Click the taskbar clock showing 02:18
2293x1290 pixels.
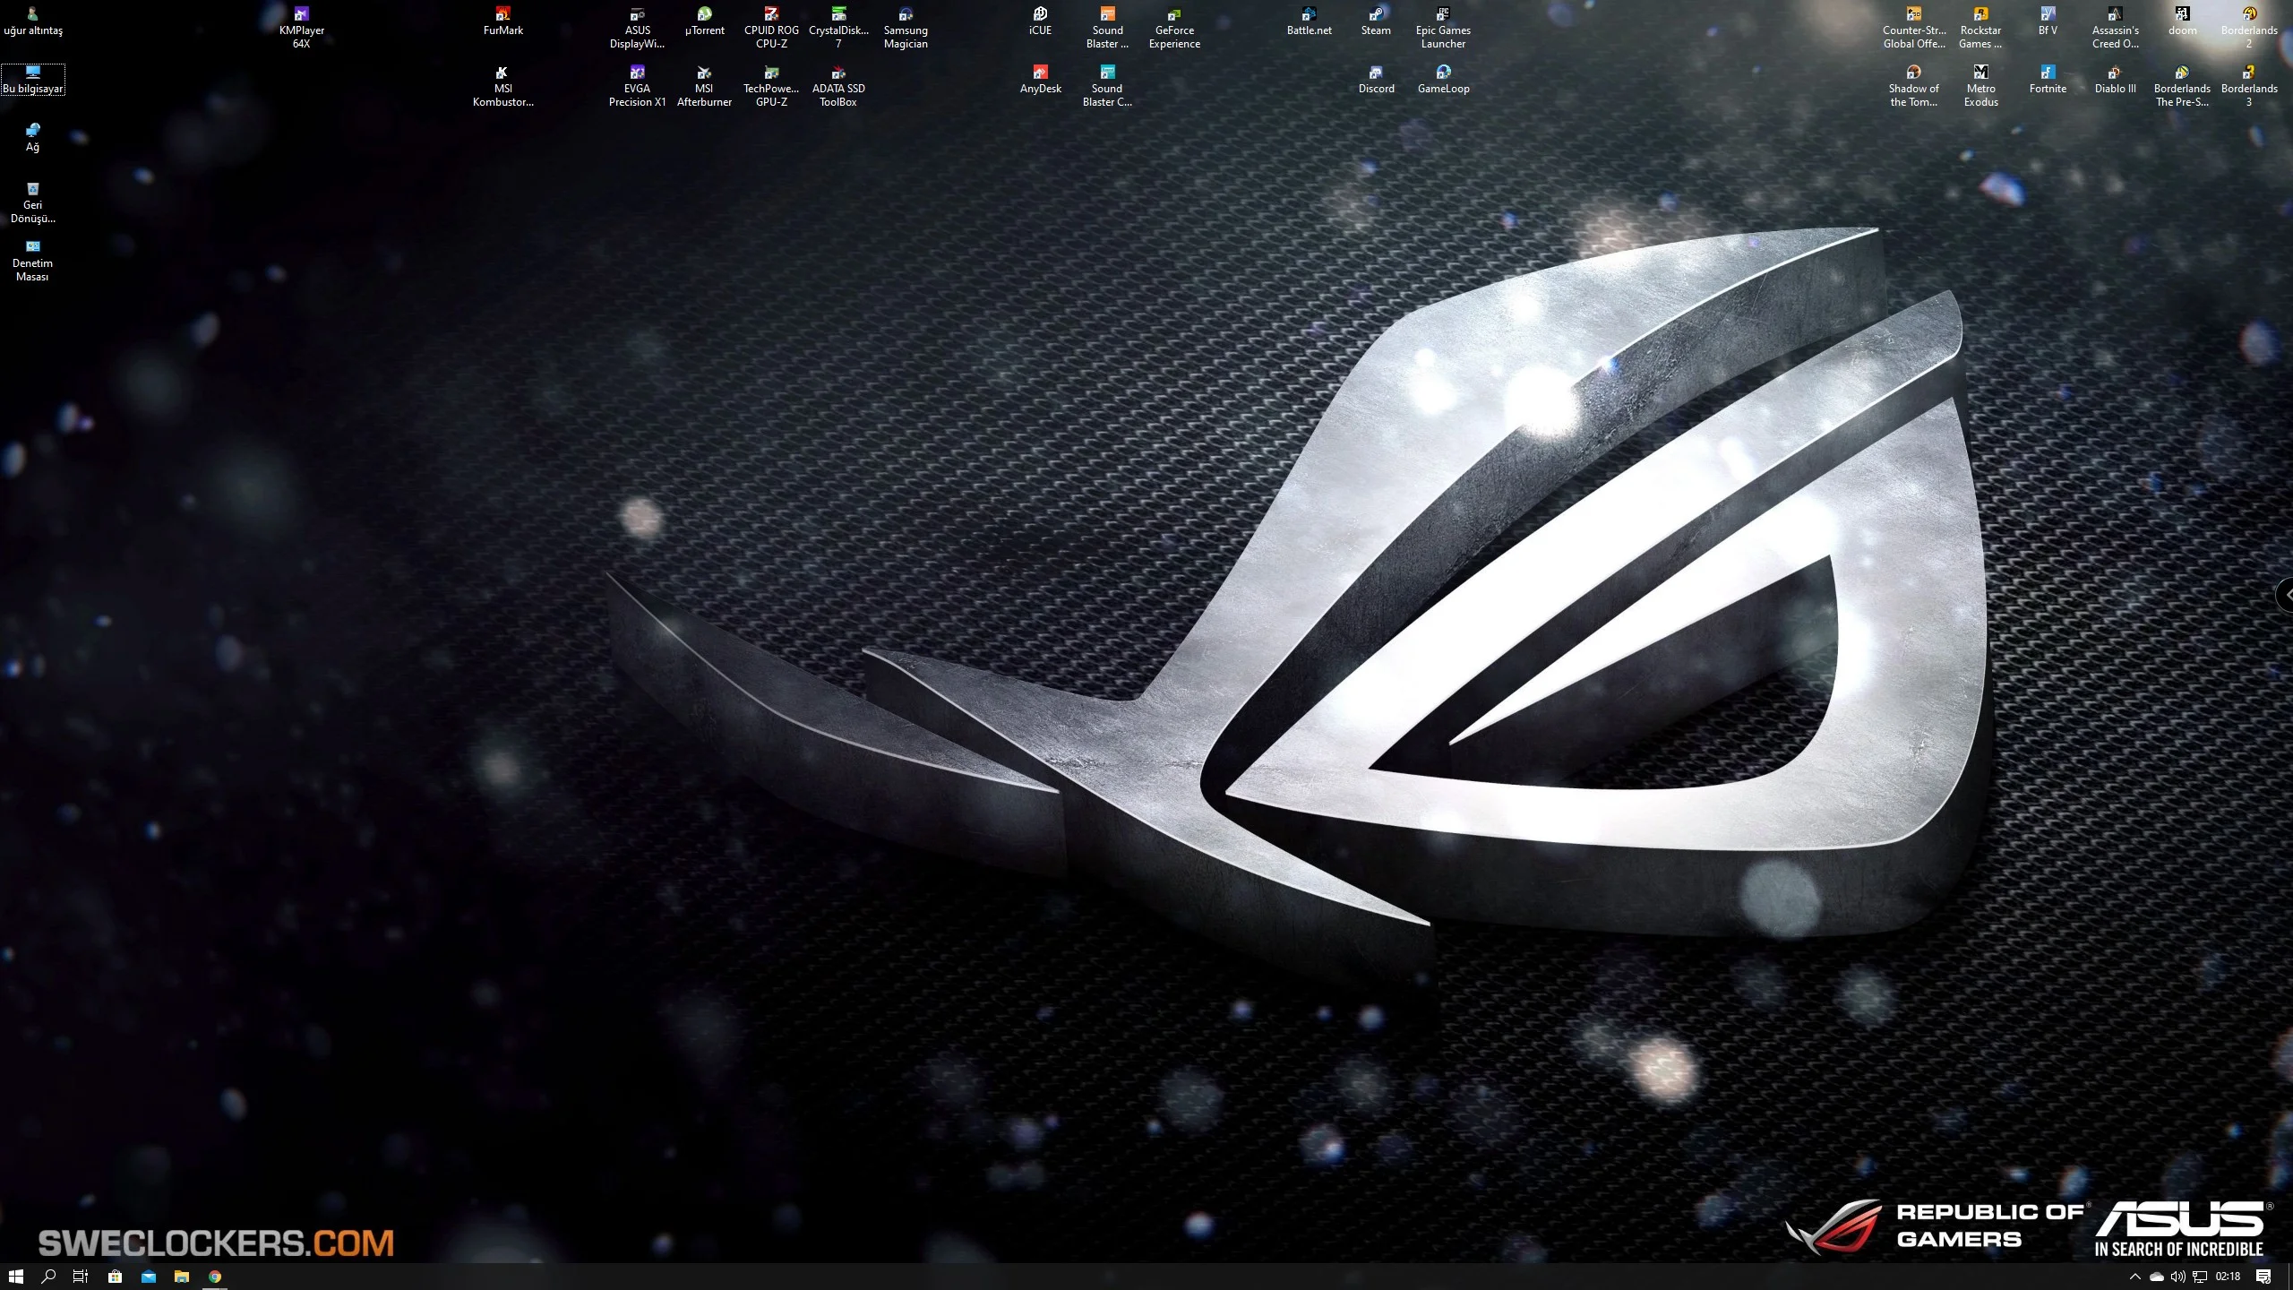[x=2228, y=1277]
